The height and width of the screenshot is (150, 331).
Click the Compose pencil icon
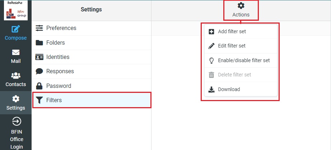pos(16,29)
